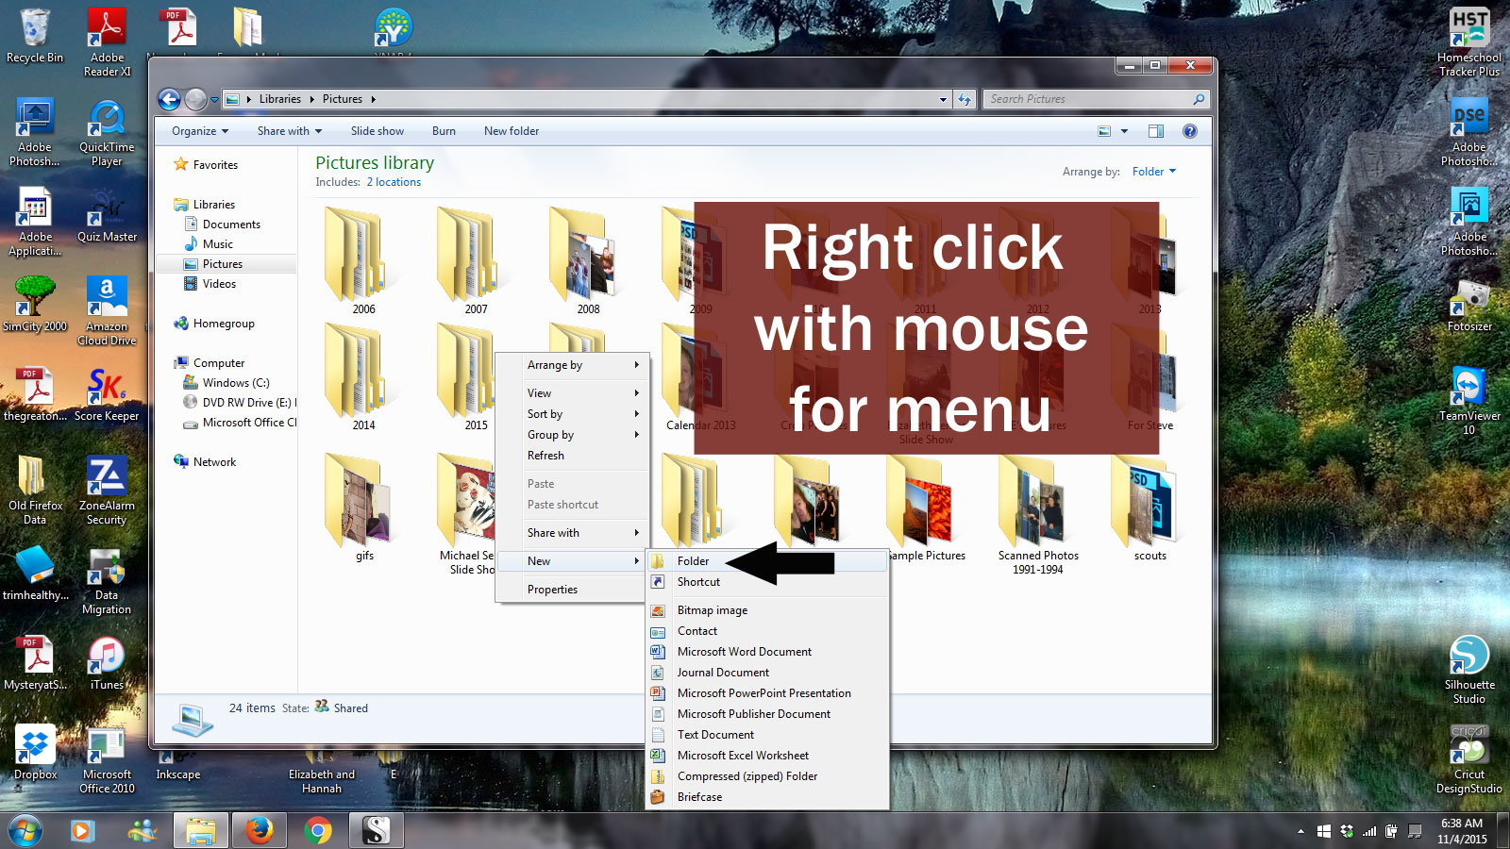
Task: Launch Adobe Reader XI from desktop
Action: (108, 42)
